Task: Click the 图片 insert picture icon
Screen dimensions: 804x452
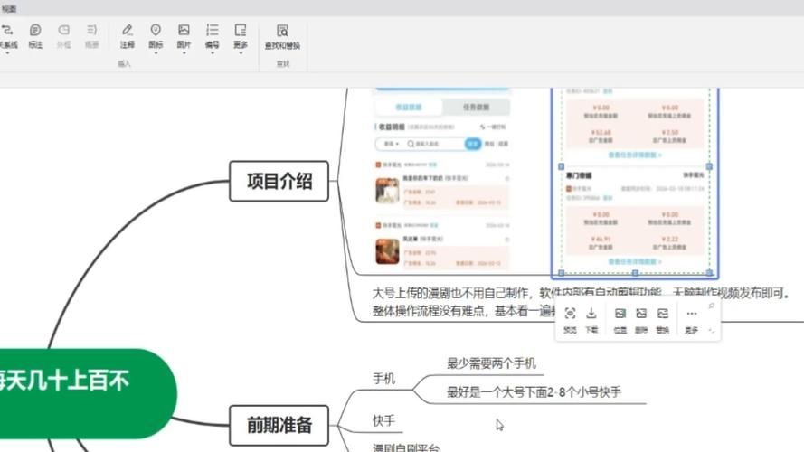Action: pos(184,30)
